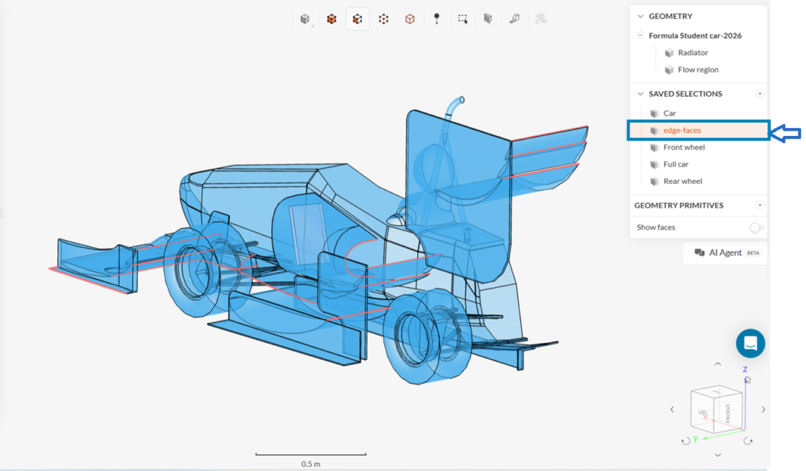806x471 pixels.
Task: Select the Radiator geometry item
Action: click(x=693, y=53)
